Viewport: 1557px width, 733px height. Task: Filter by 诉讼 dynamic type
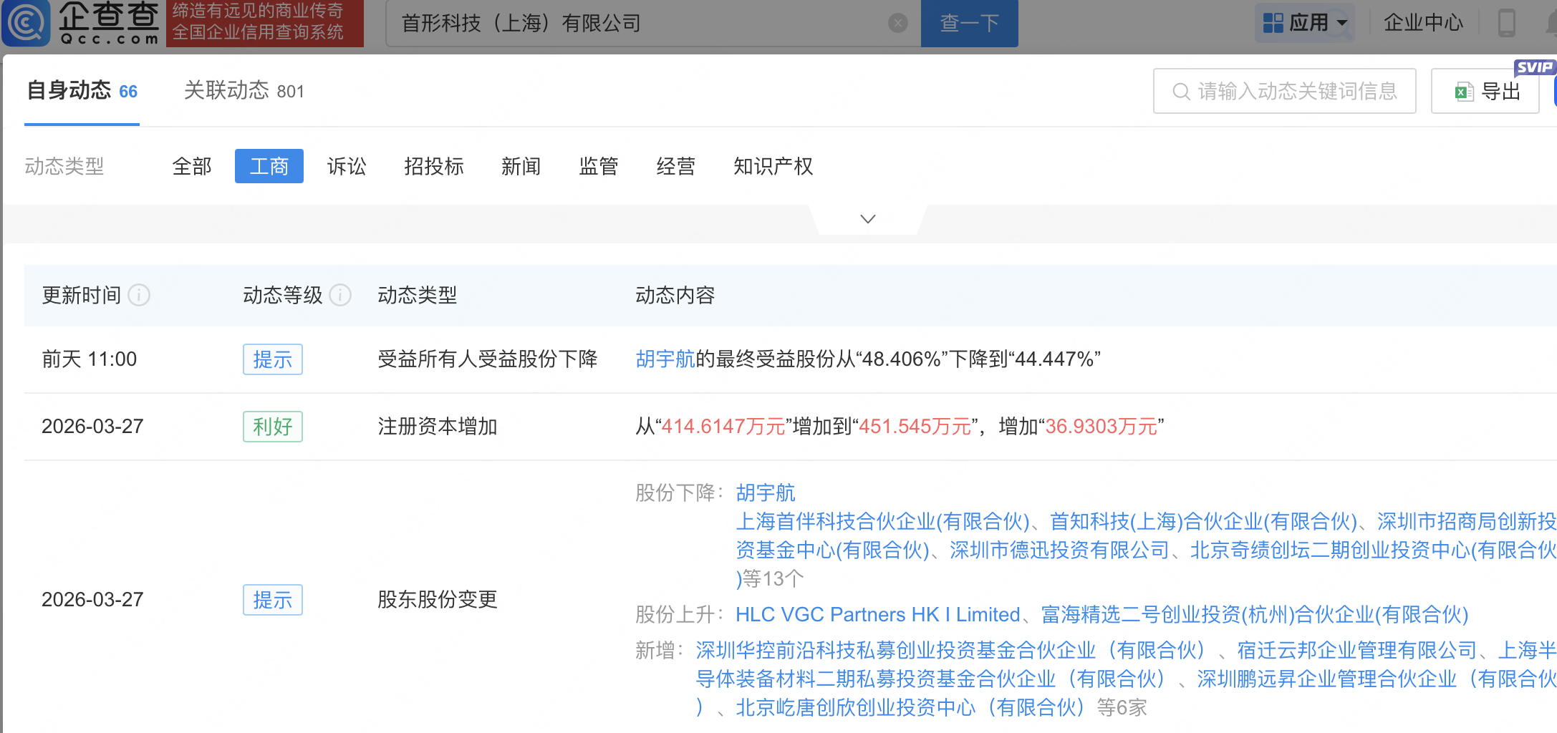tap(347, 167)
